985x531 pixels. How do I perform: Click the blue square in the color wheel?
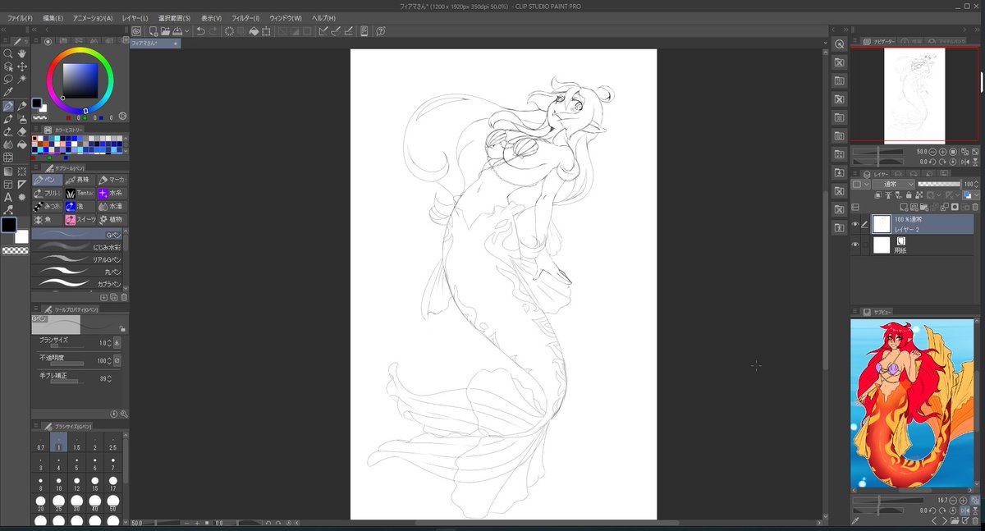(x=80, y=79)
